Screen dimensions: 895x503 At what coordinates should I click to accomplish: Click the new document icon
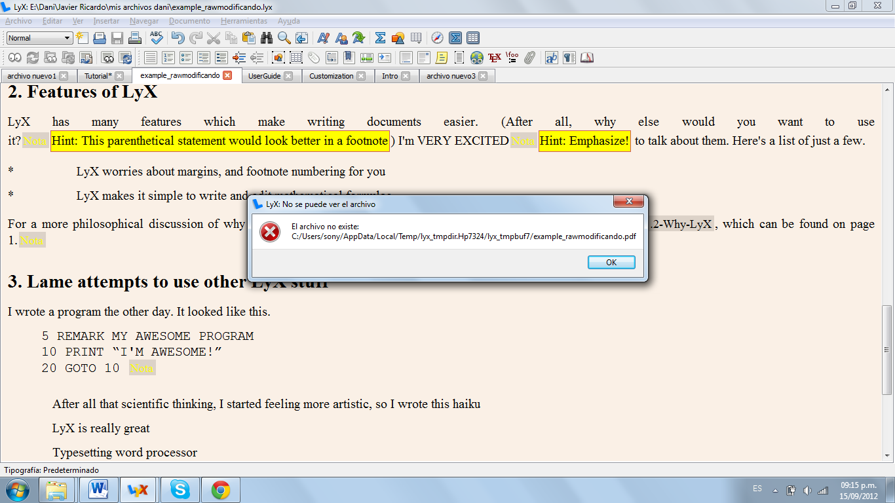tap(82, 38)
